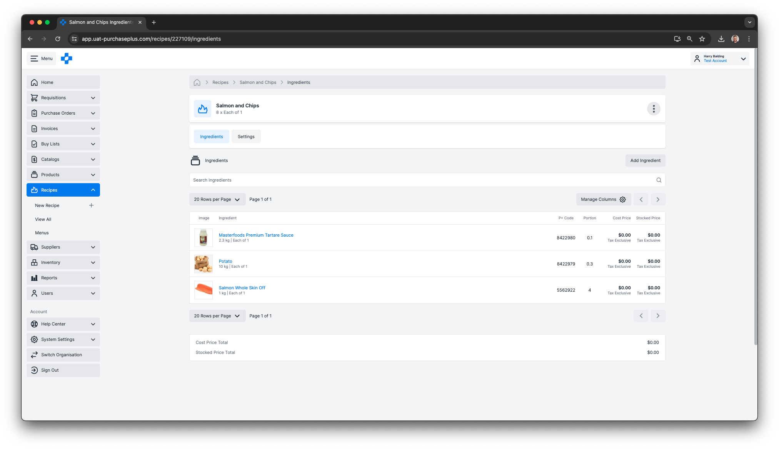This screenshot has height=449, width=779.
Task: Click the gear icon in Manage Columns
Action: click(x=623, y=199)
